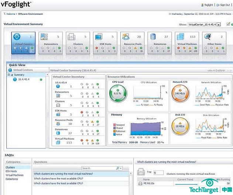Click the edit page icon beside Show dropdown
This screenshot has height=195, width=233.
(x=228, y=24)
